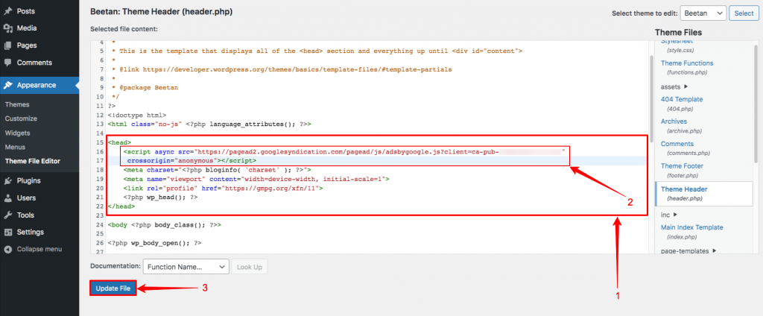Place cursor on the wp_head() line

[161, 197]
